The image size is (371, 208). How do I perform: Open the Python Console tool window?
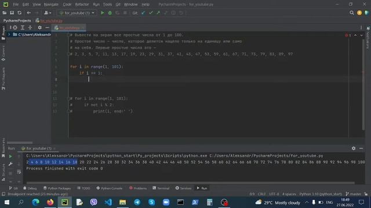click(x=110, y=188)
